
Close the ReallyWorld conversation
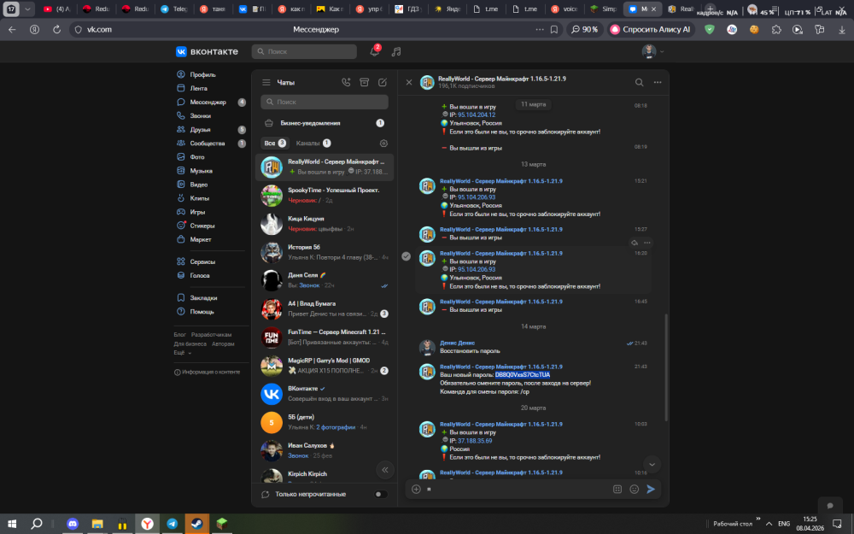(409, 82)
